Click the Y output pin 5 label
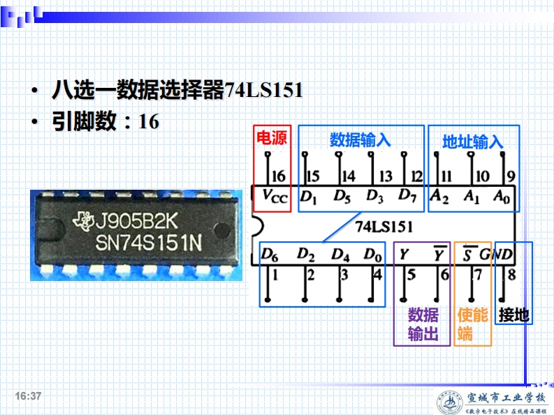 pyautogui.click(x=404, y=254)
